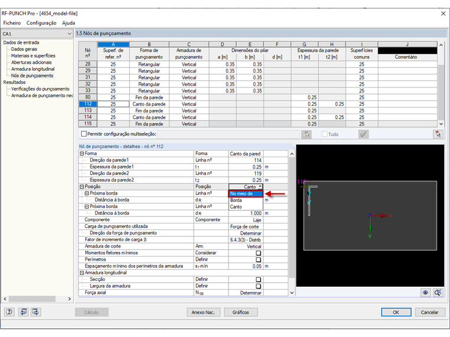The height and width of the screenshot is (337, 450).
Task: Click the 'Canto da parede' cell in row 114
Action: 149,117
